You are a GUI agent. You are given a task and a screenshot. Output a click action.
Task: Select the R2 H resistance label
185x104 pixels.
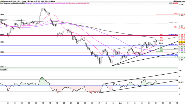point(176,27)
